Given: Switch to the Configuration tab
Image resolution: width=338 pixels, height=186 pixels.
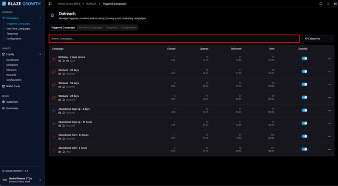Looking at the screenshot, I should (x=129, y=28).
